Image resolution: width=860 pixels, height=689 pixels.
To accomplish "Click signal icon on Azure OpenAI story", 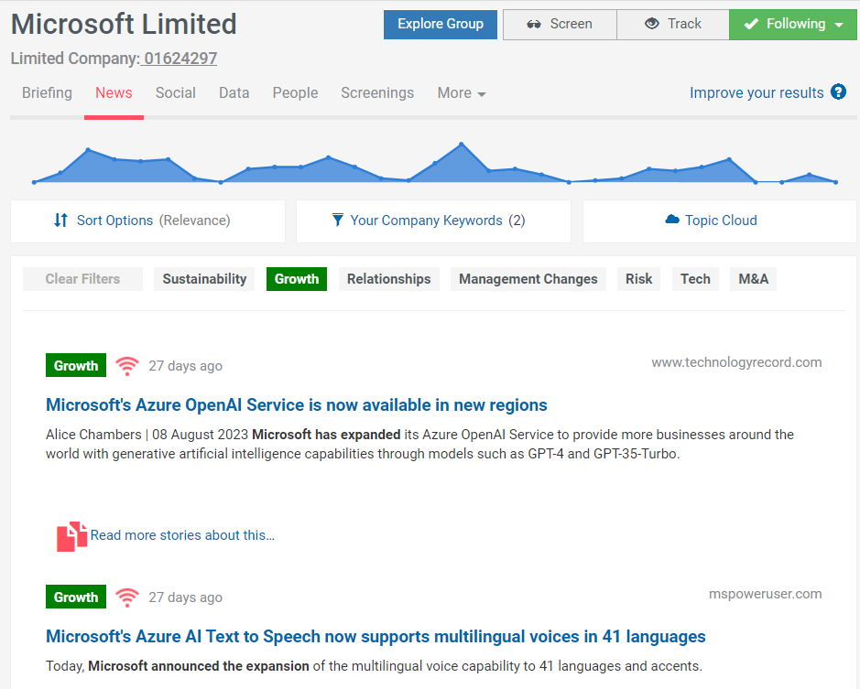I will click(126, 366).
